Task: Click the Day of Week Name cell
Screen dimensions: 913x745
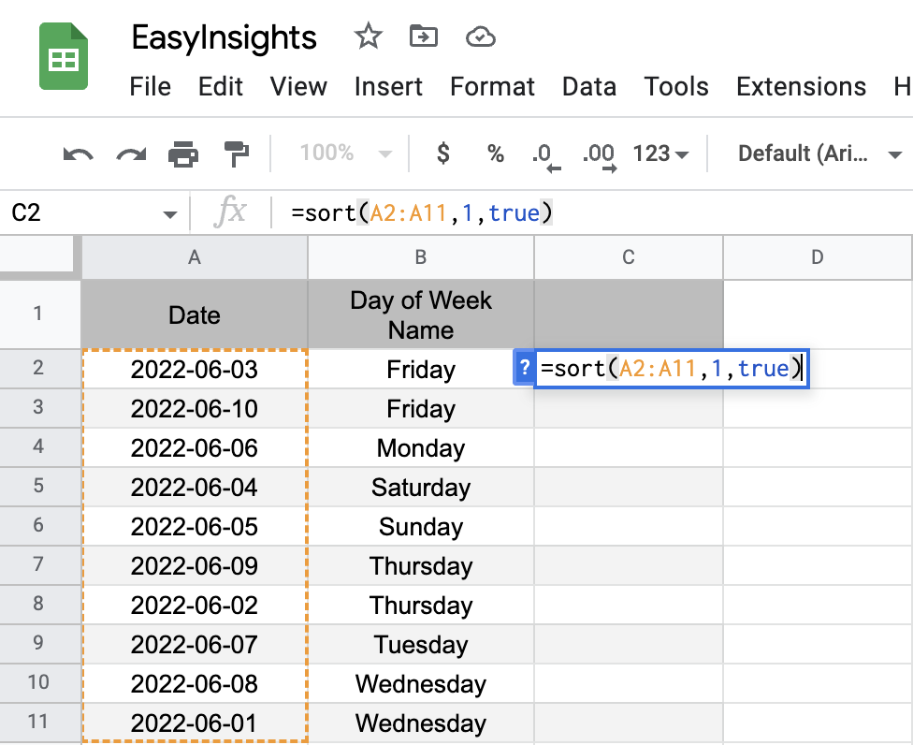Action: 421,314
